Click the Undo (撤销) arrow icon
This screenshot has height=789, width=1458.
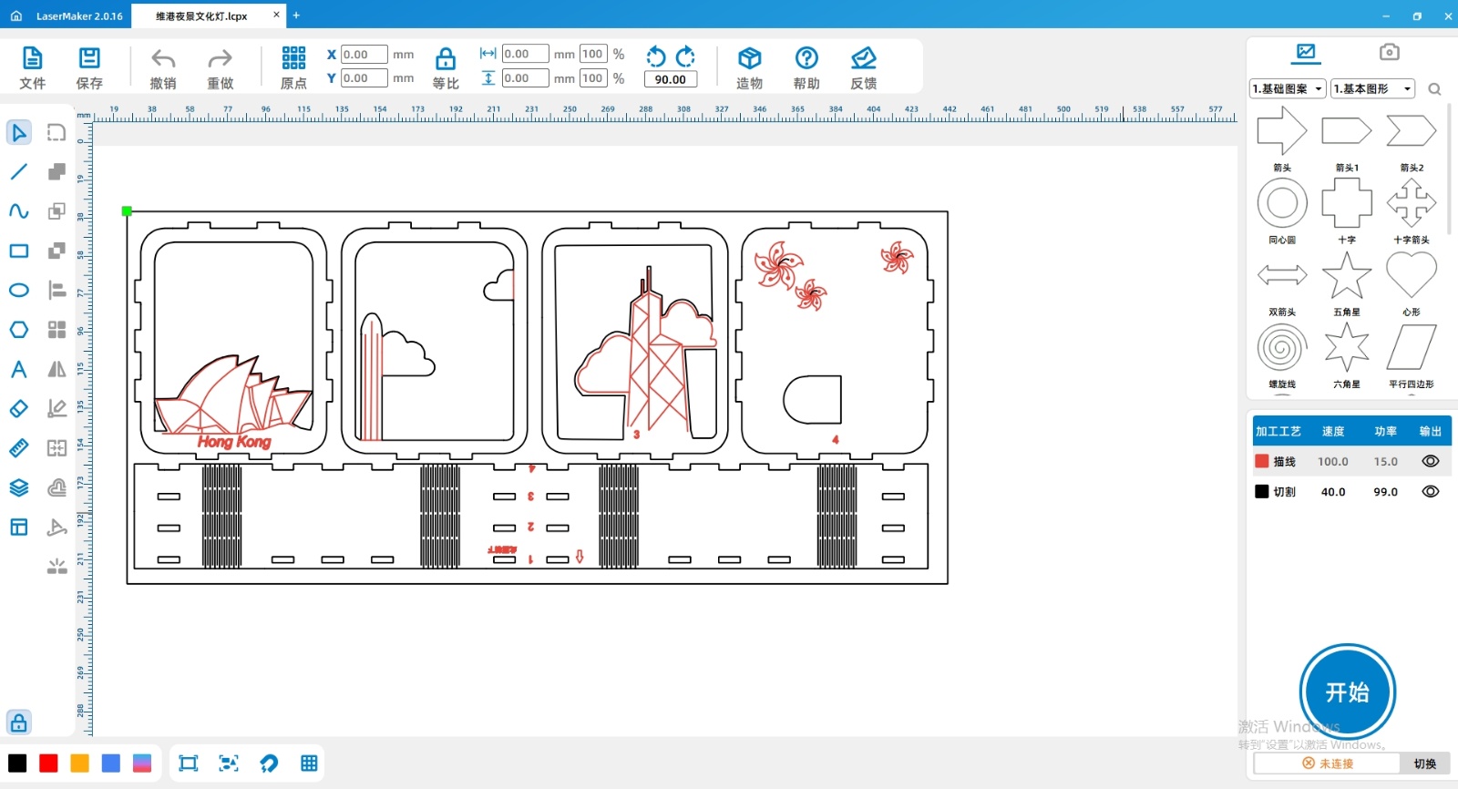tap(163, 60)
